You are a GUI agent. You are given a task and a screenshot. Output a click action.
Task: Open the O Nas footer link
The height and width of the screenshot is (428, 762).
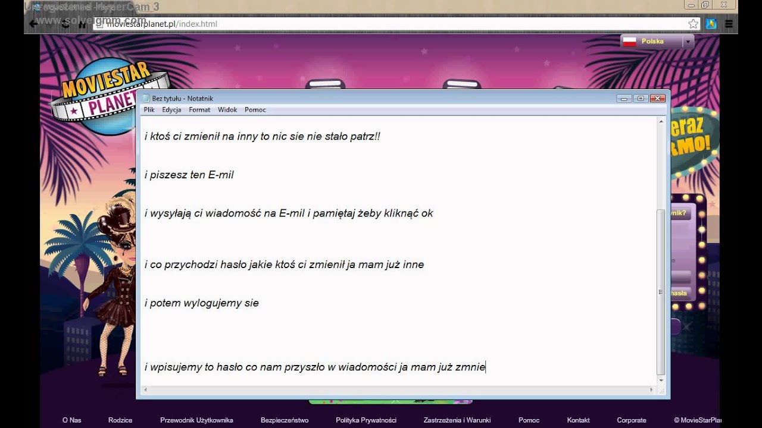[x=71, y=420]
